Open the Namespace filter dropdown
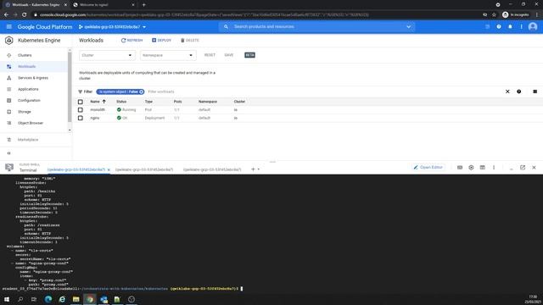Image resolution: width=543 pixels, height=305 pixels. [x=168, y=55]
